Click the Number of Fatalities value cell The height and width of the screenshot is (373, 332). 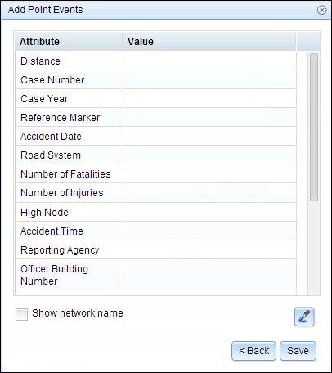click(x=210, y=174)
